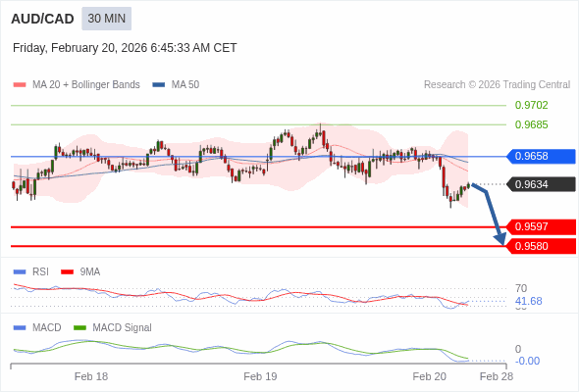
Task: Click the MA 20 + Bollinger Bands swatch
Action: 20,85
